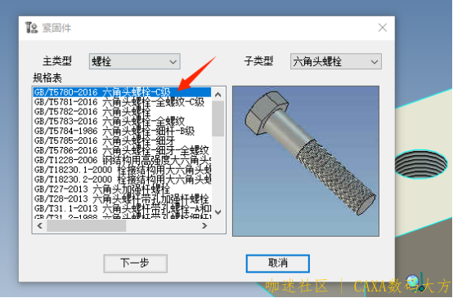Select GB/T5780-2016 六角头螺栓-C级 row
The image size is (453, 298).
pos(122,92)
